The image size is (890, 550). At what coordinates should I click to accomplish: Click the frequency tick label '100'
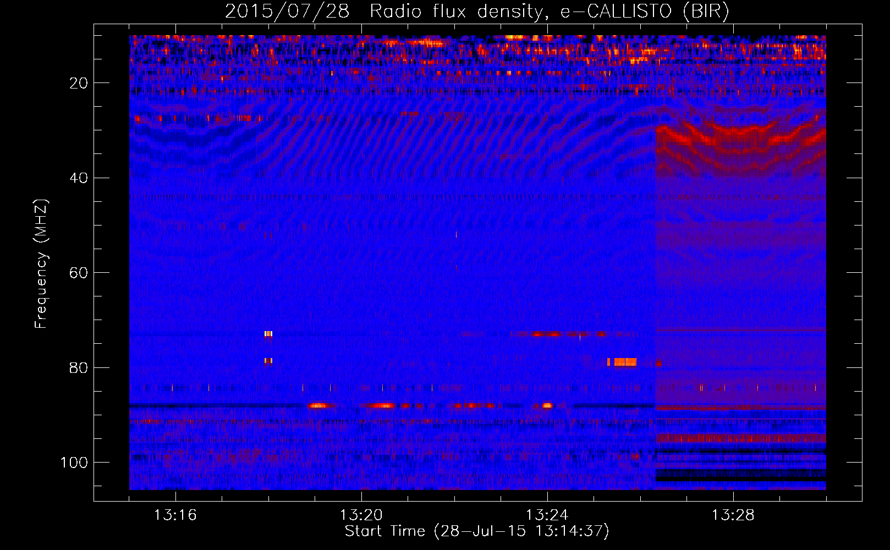click(x=74, y=463)
